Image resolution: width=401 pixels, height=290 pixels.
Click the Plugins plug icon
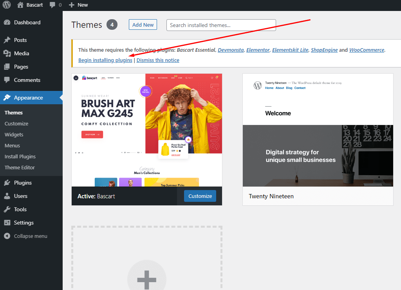pyautogui.click(x=7, y=183)
